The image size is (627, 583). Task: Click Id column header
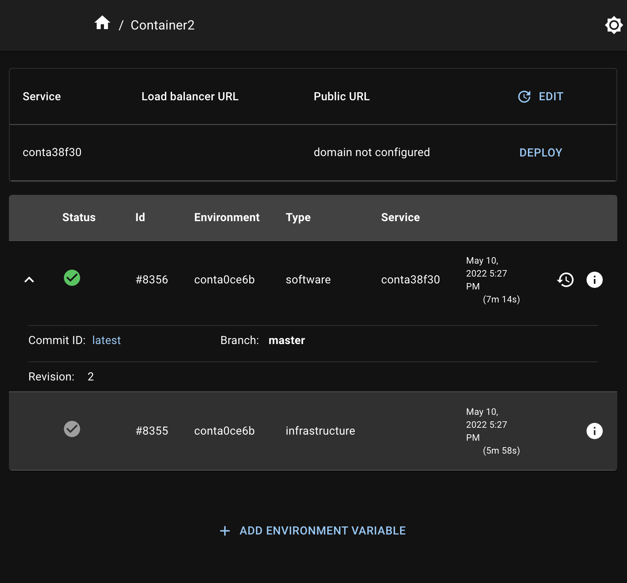coord(140,218)
